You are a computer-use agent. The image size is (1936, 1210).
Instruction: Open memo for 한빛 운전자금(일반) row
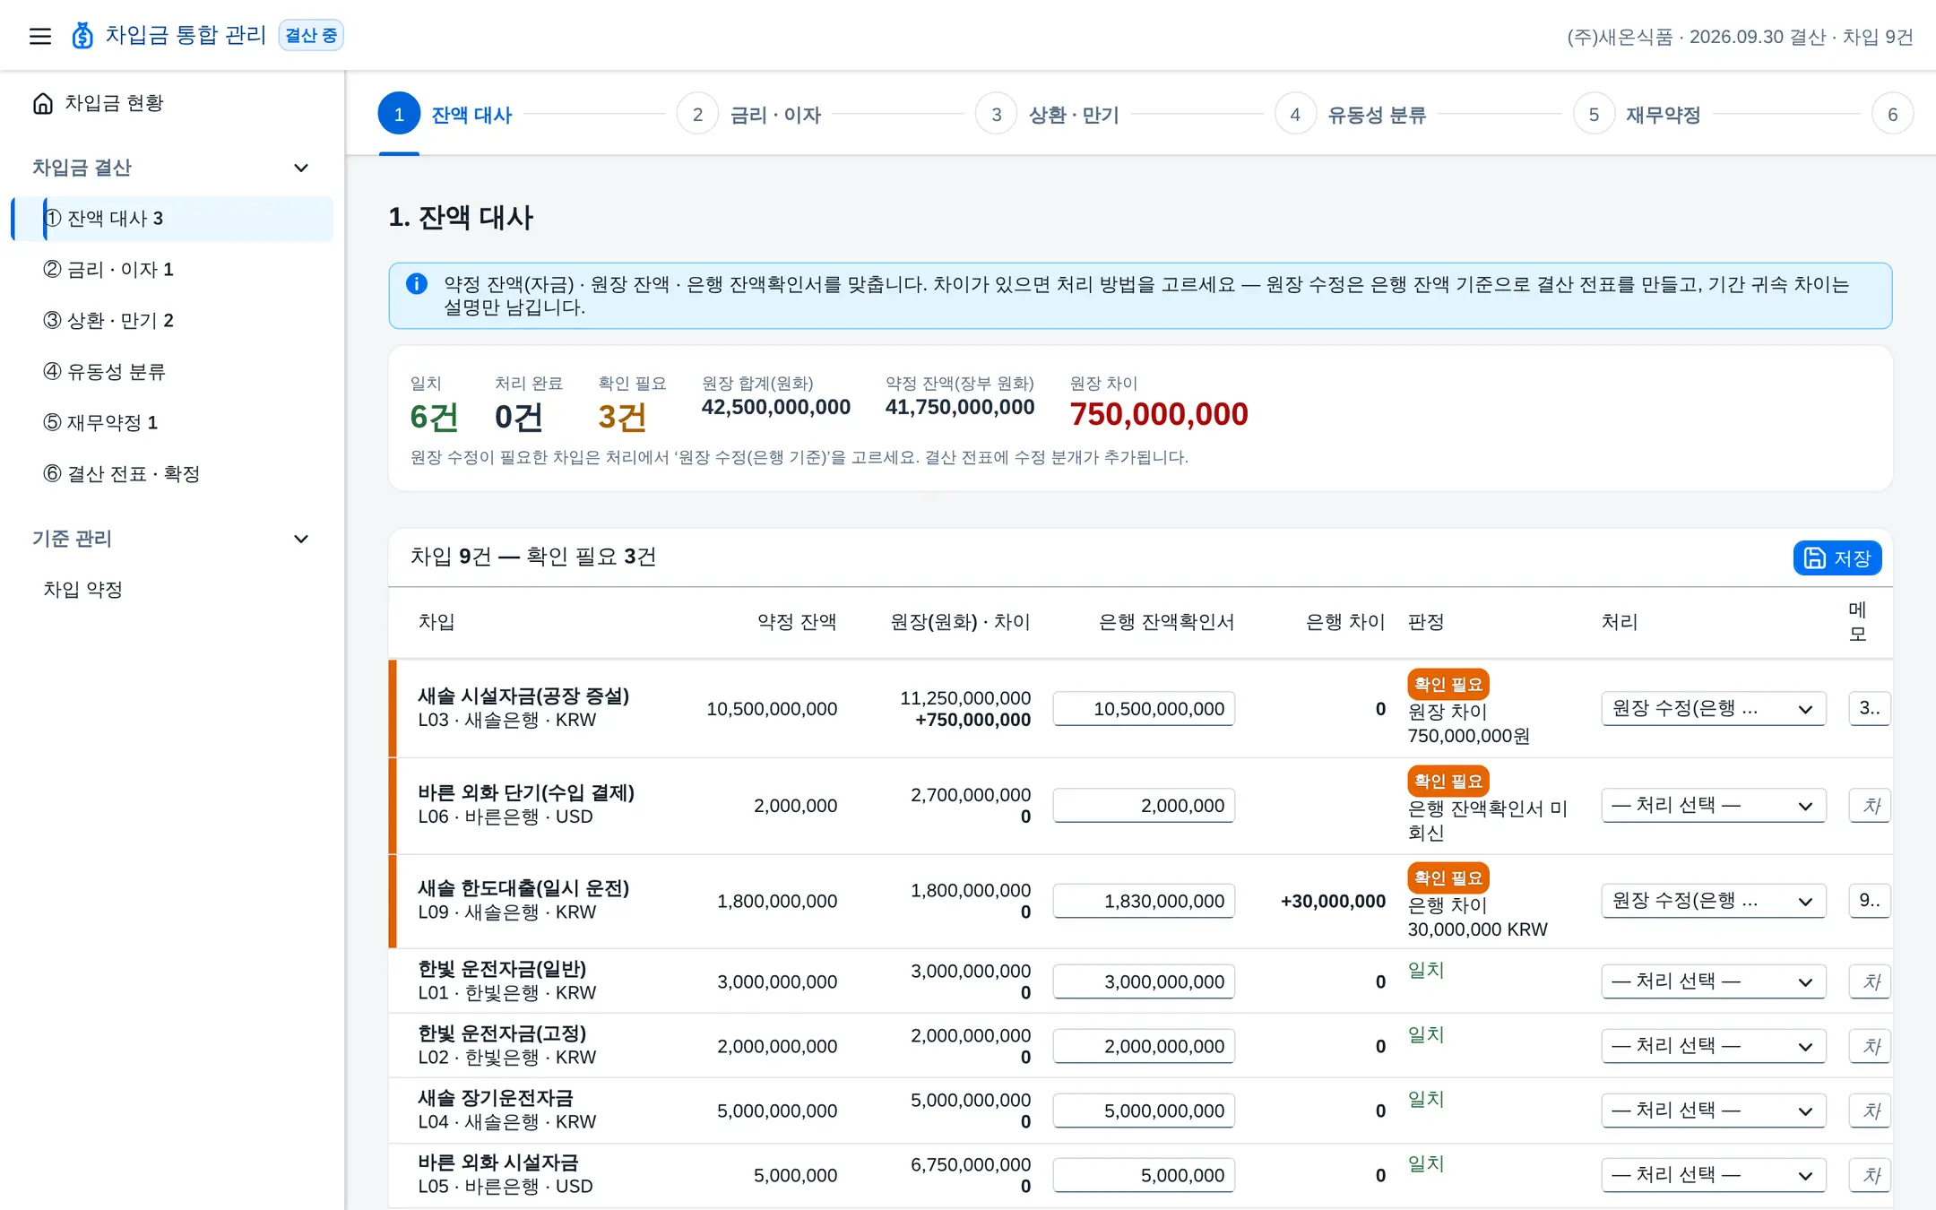click(1870, 981)
